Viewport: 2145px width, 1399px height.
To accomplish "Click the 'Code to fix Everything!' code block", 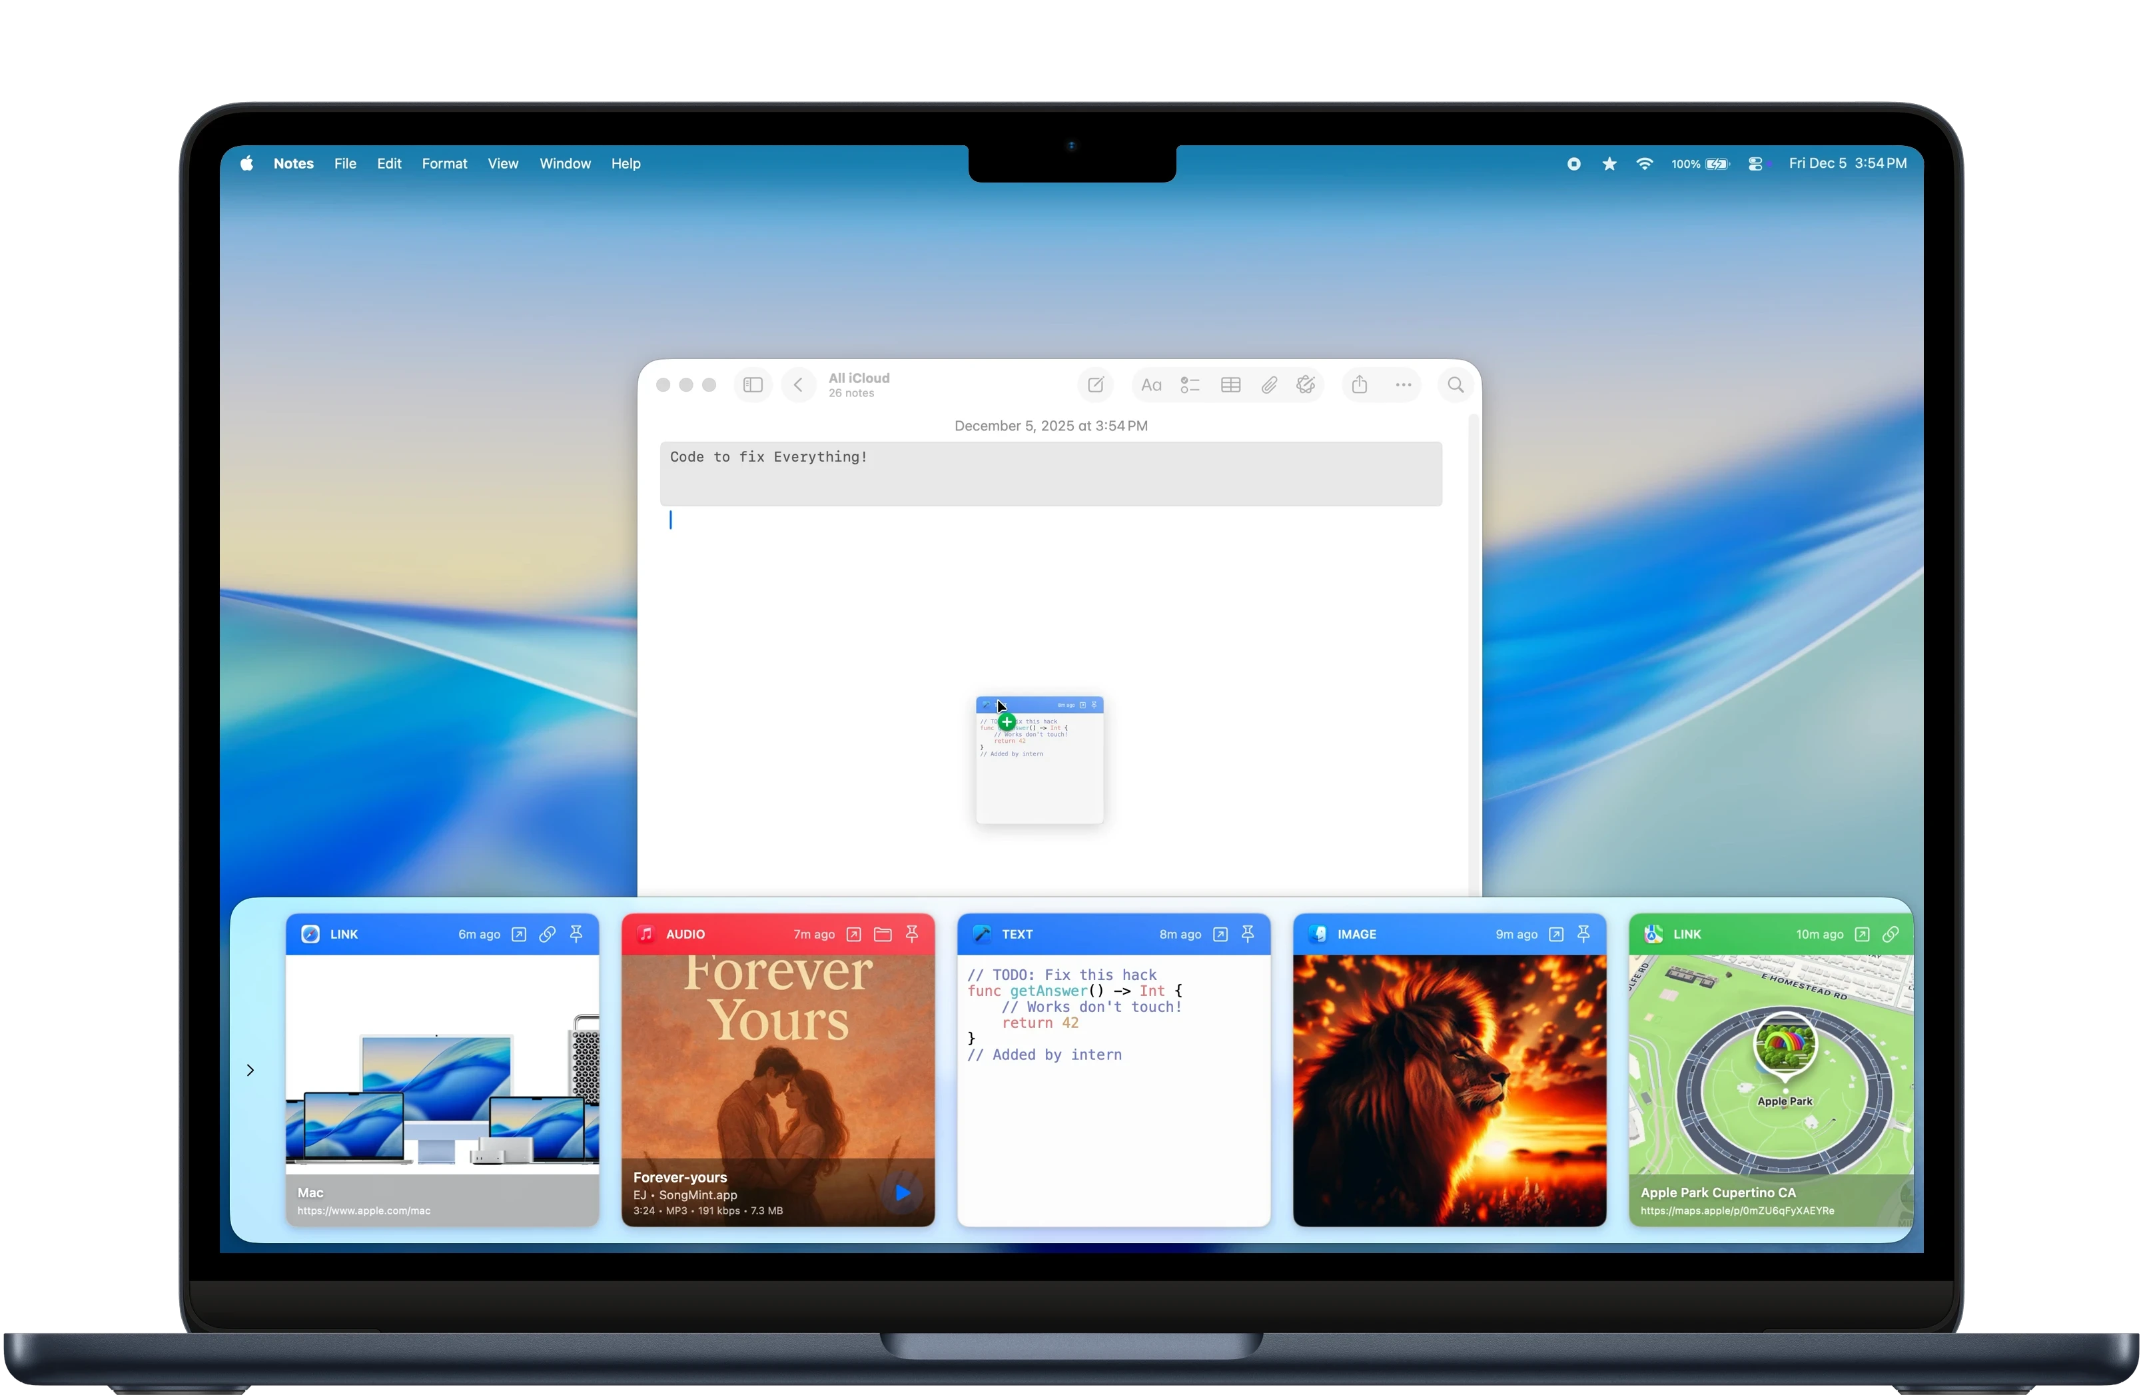I will [x=1051, y=473].
